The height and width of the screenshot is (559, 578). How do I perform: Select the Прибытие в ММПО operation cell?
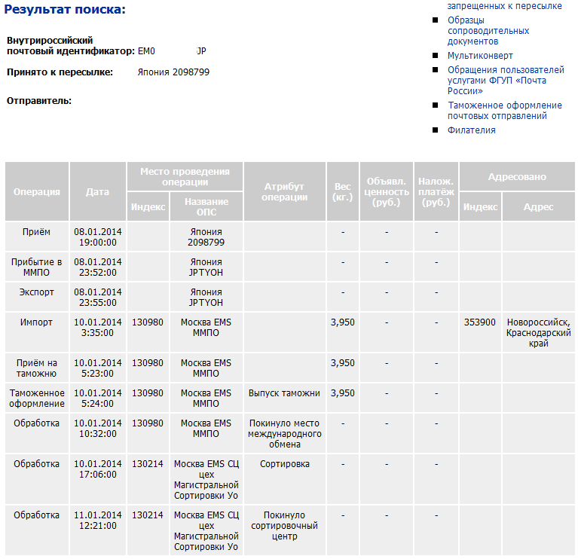tap(37, 267)
